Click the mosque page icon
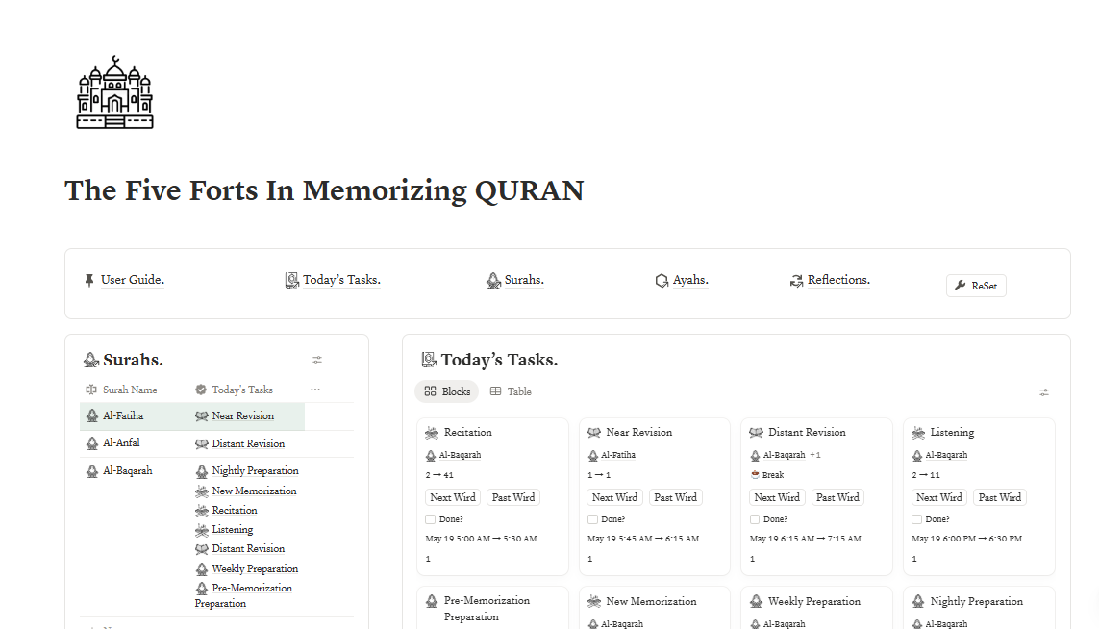 tap(115, 92)
